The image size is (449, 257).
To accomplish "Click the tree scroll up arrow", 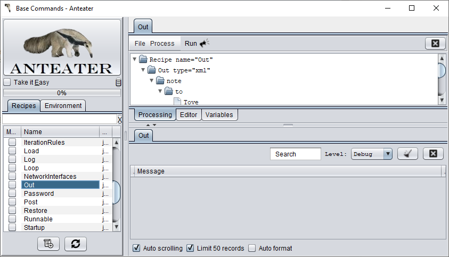I will 442,59.
